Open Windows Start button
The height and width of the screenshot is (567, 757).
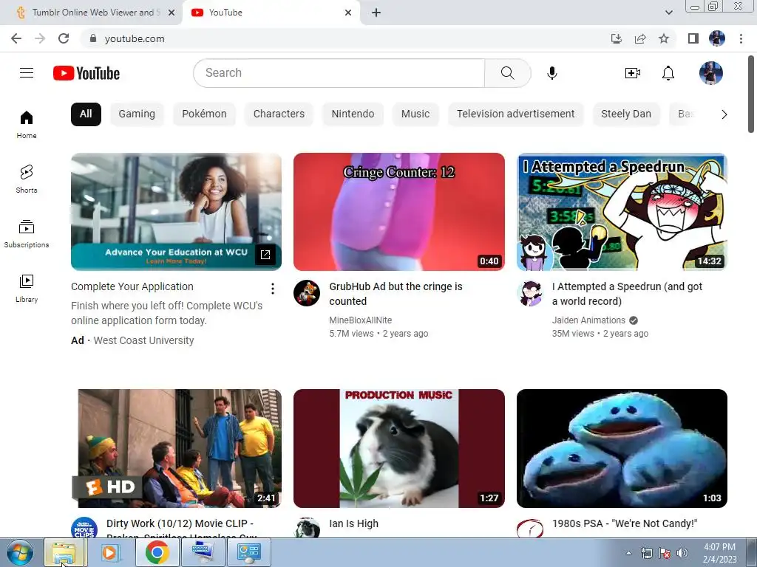click(x=19, y=552)
